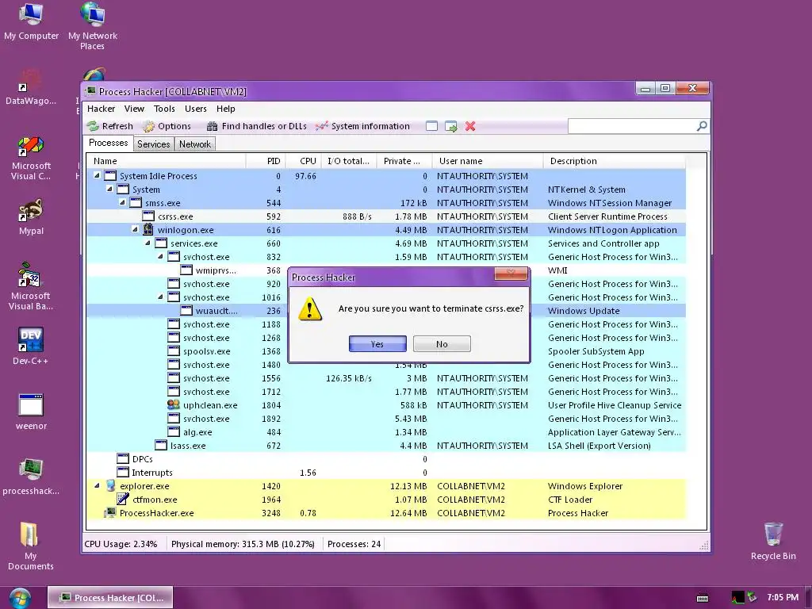Click the ProcessHacker.exe row icon

(109, 513)
